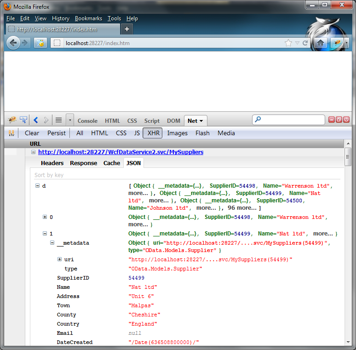This screenshot has width=356, height=350.
Task: Open Firebug in a new window
Action: point(339,120)
